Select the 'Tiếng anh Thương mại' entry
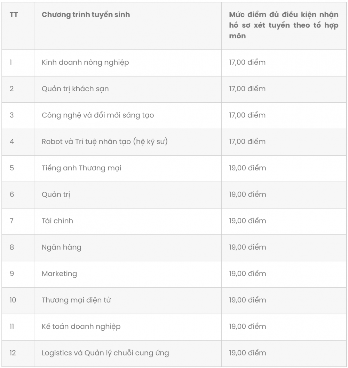 81,168
